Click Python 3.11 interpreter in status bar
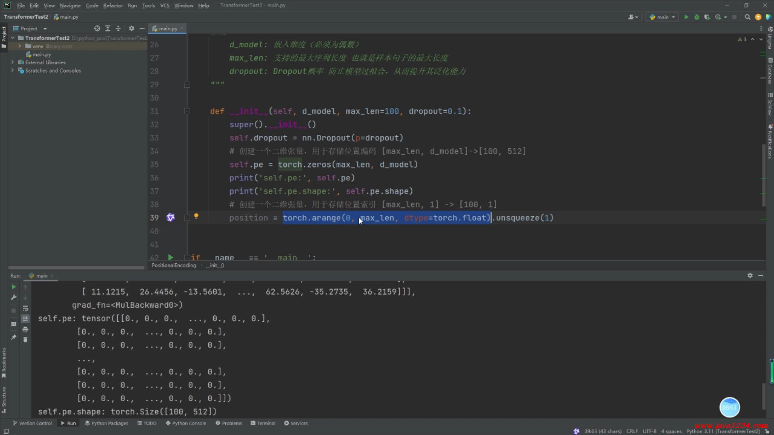This screenshot has width=774, height=435. (x=723, y=431)
